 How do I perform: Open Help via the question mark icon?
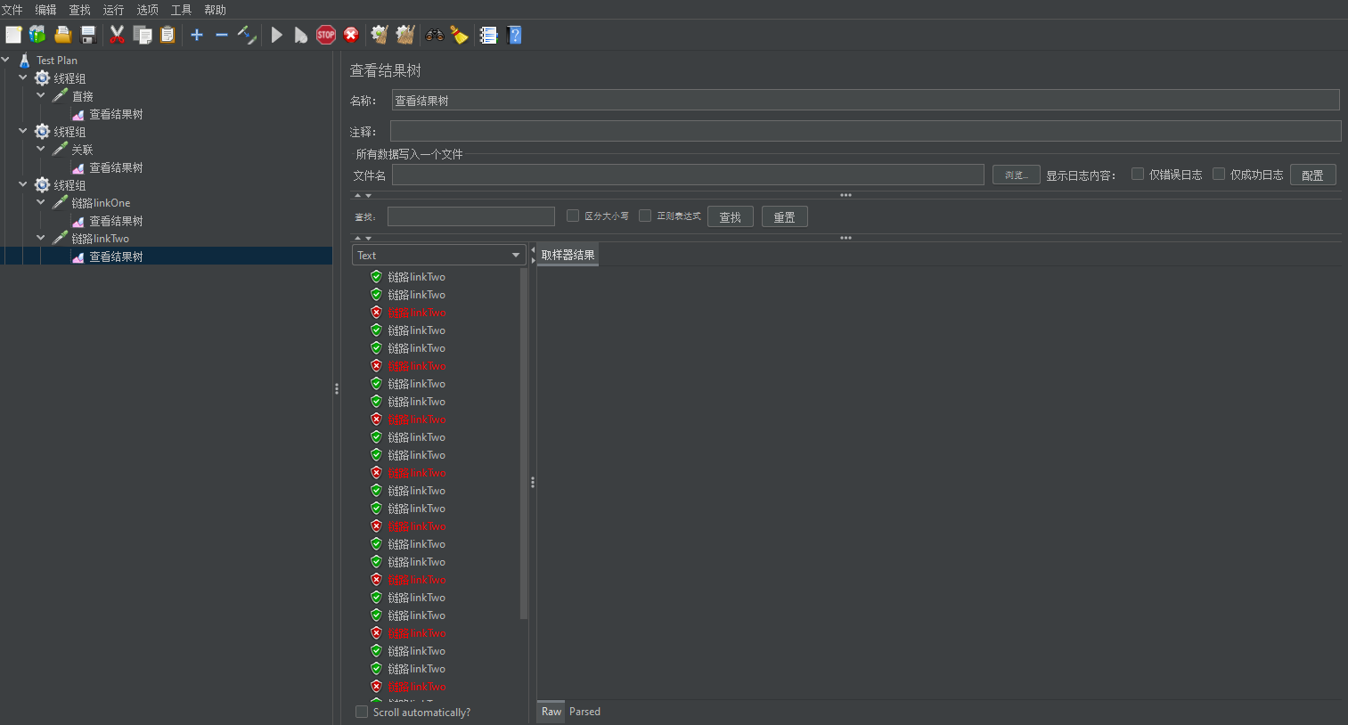[x=514, y=35]
